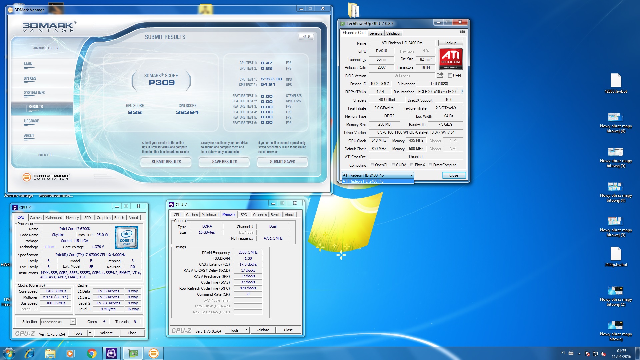Click the PL language indicator in tray
The image size is (640, 360).
pos(563,353)
